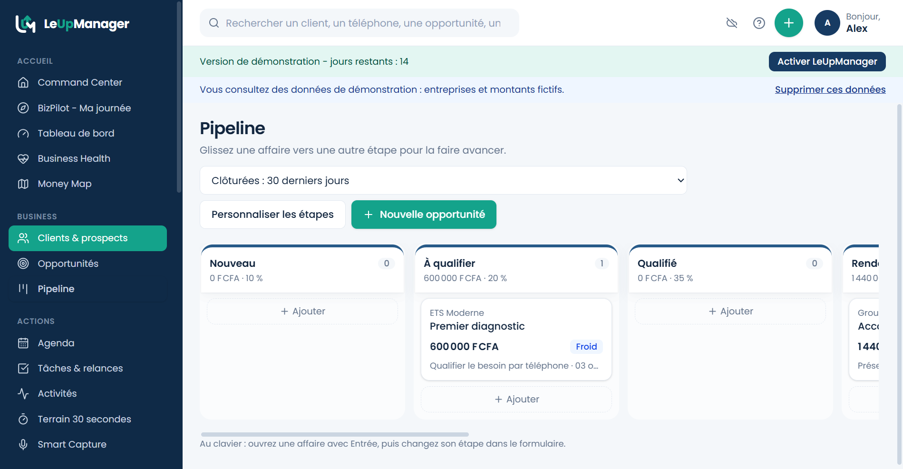Click the '600 000 FCFA · 20 %' total
This screenshot has width=903, height=469.
pos(465,278)
